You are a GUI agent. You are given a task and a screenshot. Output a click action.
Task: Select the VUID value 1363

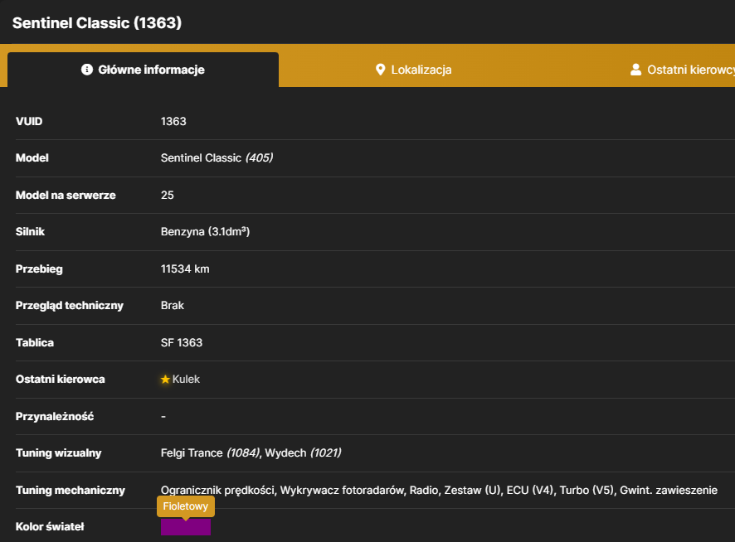click(x=173, y=121)
